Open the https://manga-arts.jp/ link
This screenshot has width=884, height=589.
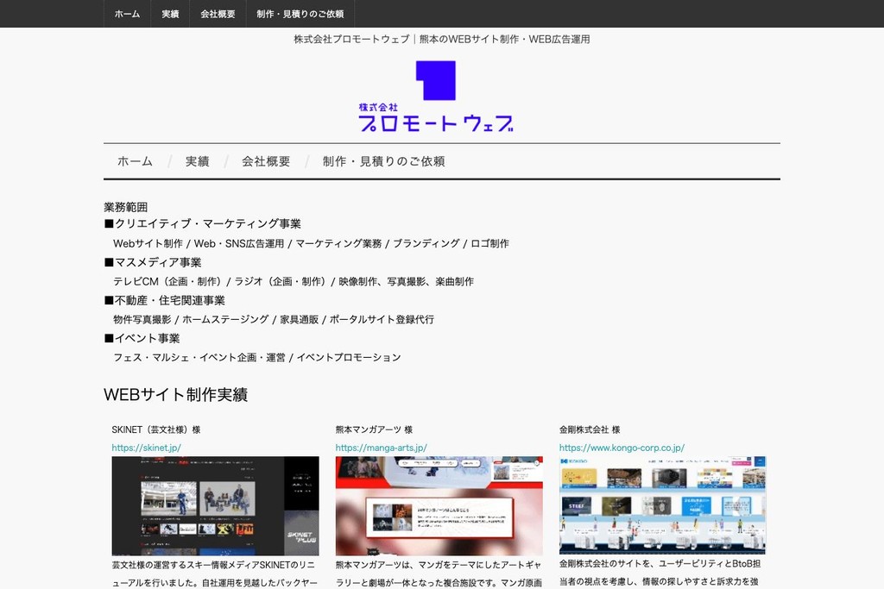click(381, 448)
